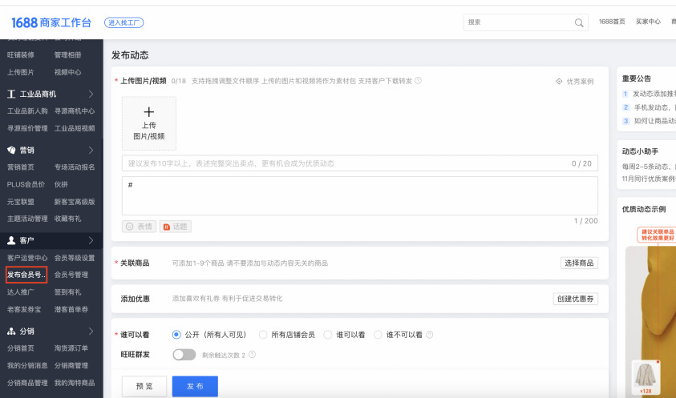Toggle the 旺旺群发 switch

pyautogui.click(x=184, y=355)
